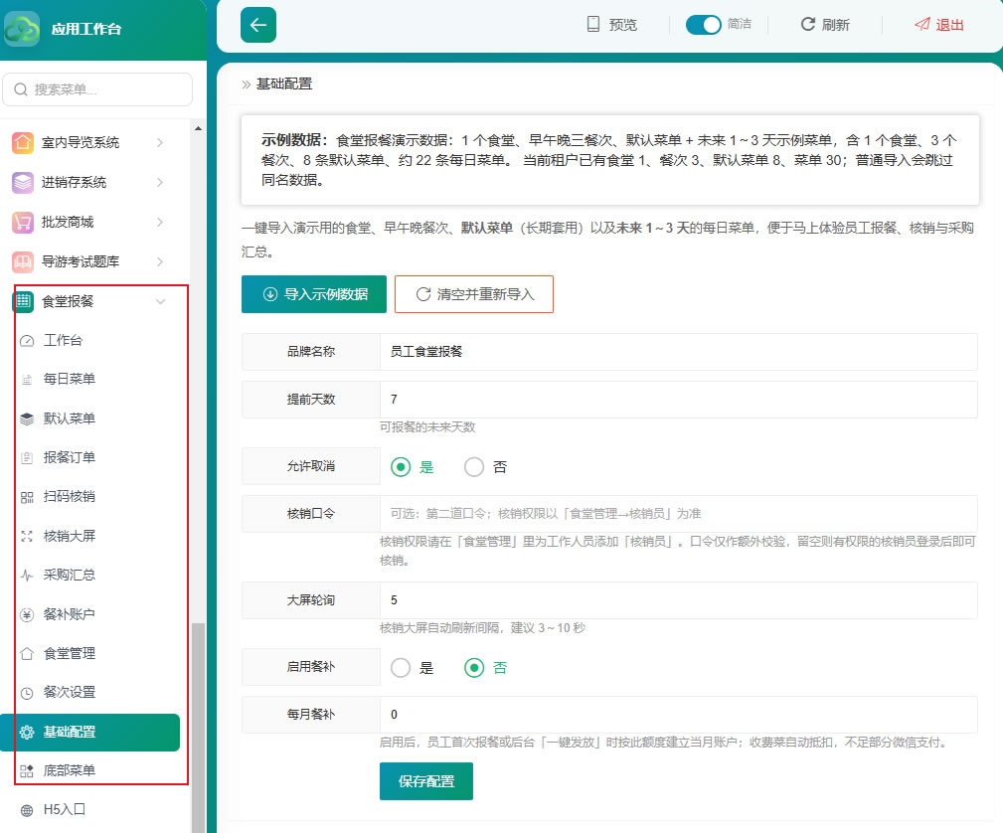The image size is (1003, 833).
Task: Click the 导入示例数据 button
Action: click(314, 294)
